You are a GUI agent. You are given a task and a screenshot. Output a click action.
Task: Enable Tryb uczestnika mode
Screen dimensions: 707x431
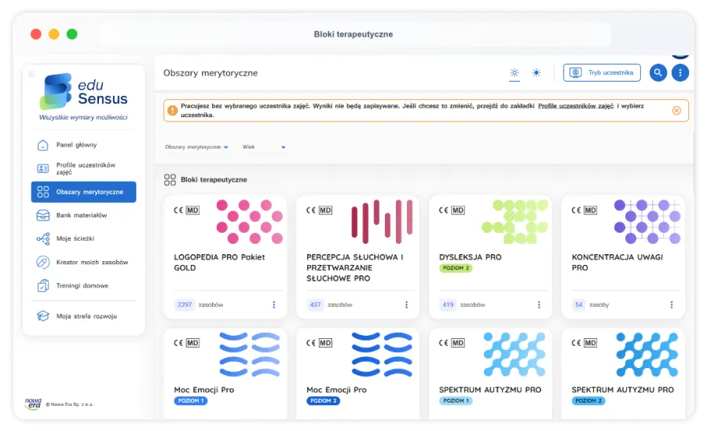[602, 72]
